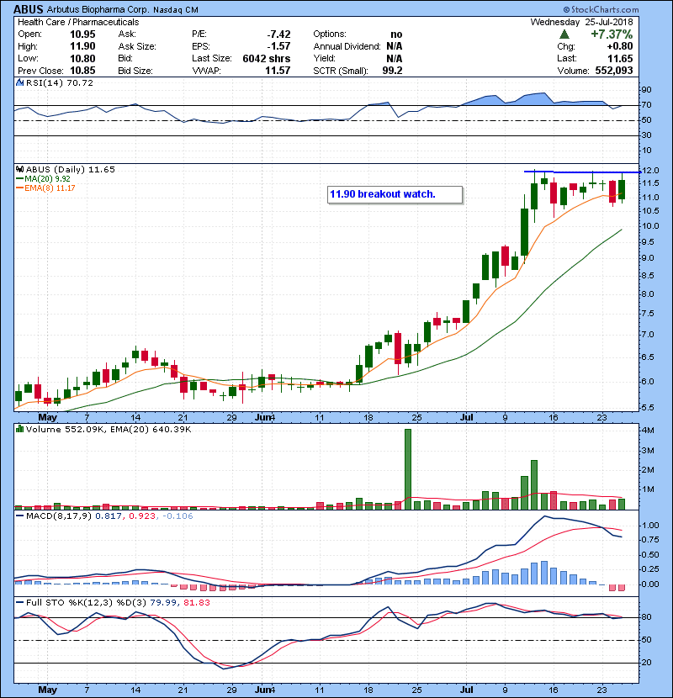Screen dimensions: 673x698
Task: Click the stochastic %K value 79.99
Action: 162,603
